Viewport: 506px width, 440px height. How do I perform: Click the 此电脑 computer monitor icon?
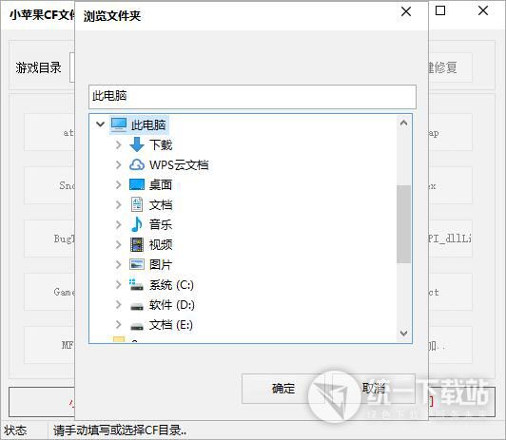119,124
